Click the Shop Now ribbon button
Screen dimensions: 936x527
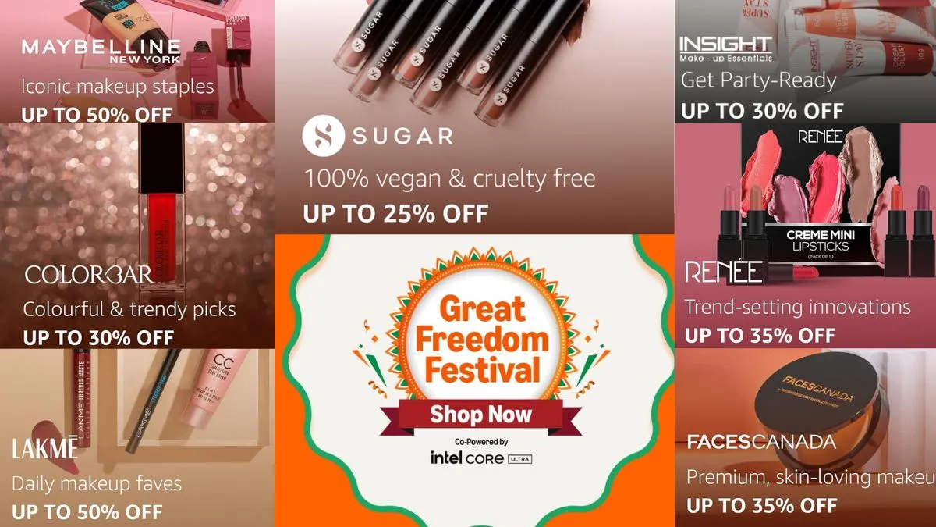click(x=480, y=414)
